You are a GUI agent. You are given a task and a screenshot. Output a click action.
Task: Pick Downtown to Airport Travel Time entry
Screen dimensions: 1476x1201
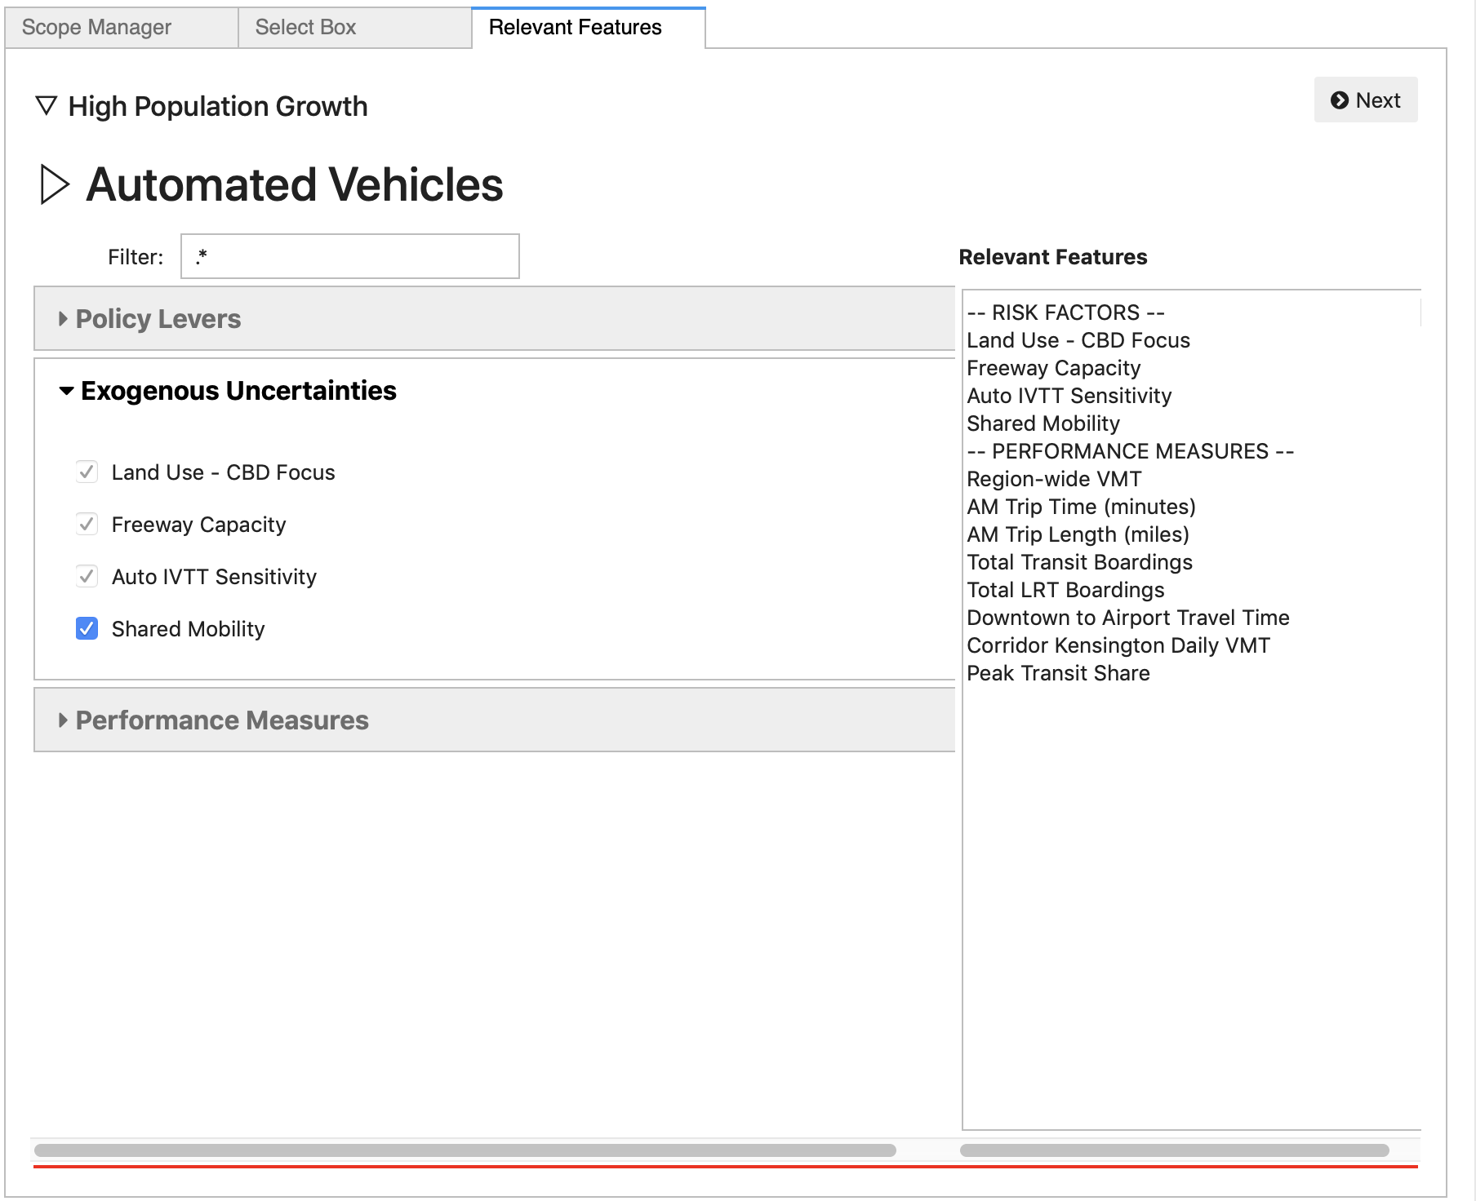pyautogui.click(x=1127, y=618)
